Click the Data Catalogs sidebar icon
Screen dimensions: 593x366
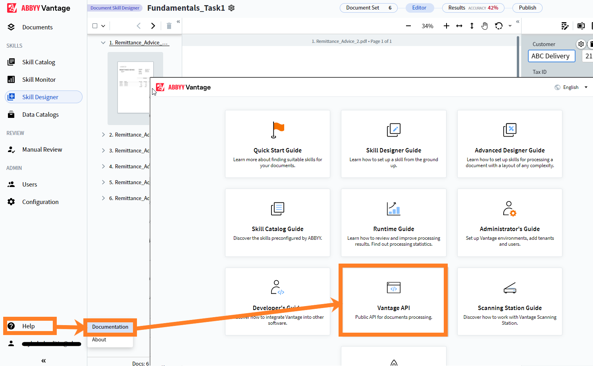12,114
